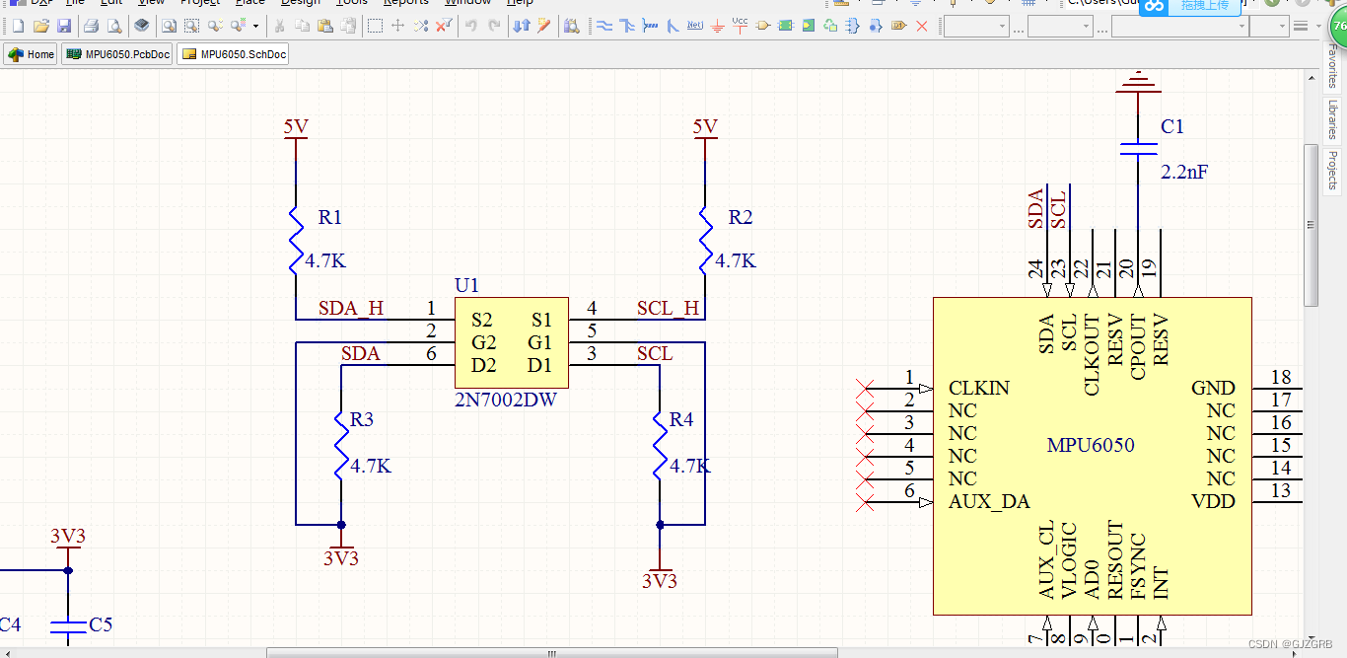Open the Favorites side panel
The height and width of the screenshot is (658, 1347).
pos(1332,66)
